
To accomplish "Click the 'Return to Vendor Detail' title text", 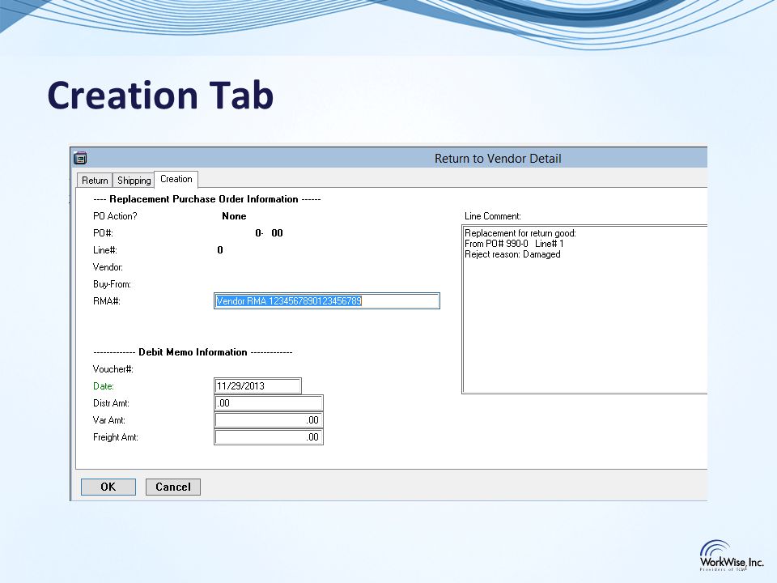I will tap(498, 159).
